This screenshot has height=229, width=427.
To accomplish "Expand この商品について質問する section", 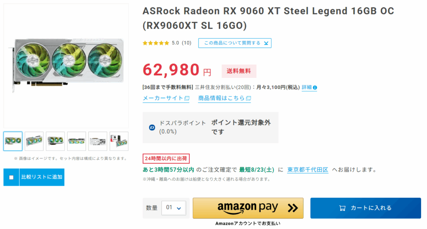I will click(235, 43).
